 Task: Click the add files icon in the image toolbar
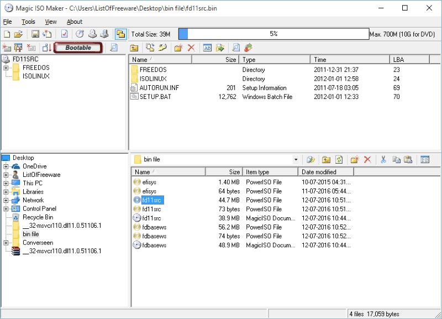click(7, 48)
